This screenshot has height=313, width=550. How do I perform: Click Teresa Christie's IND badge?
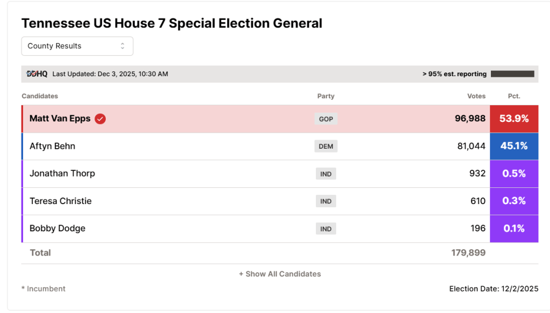point(326,201)
